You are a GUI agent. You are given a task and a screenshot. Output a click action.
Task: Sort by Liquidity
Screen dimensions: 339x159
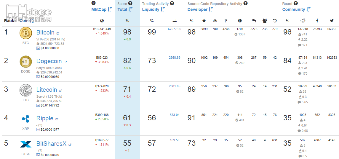click(153, 9)
